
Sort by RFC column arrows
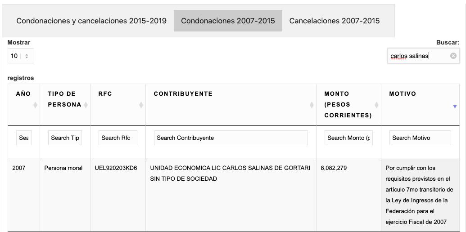[x=141, y=105]
